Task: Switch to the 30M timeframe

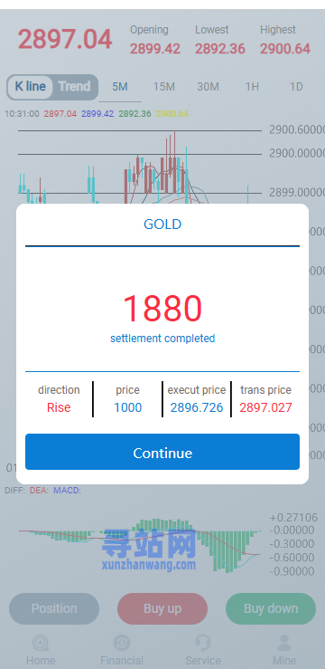Action: click(x=208, y=87)
